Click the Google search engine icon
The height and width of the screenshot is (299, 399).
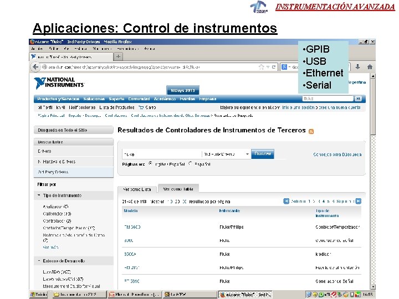tap(284, 67)
